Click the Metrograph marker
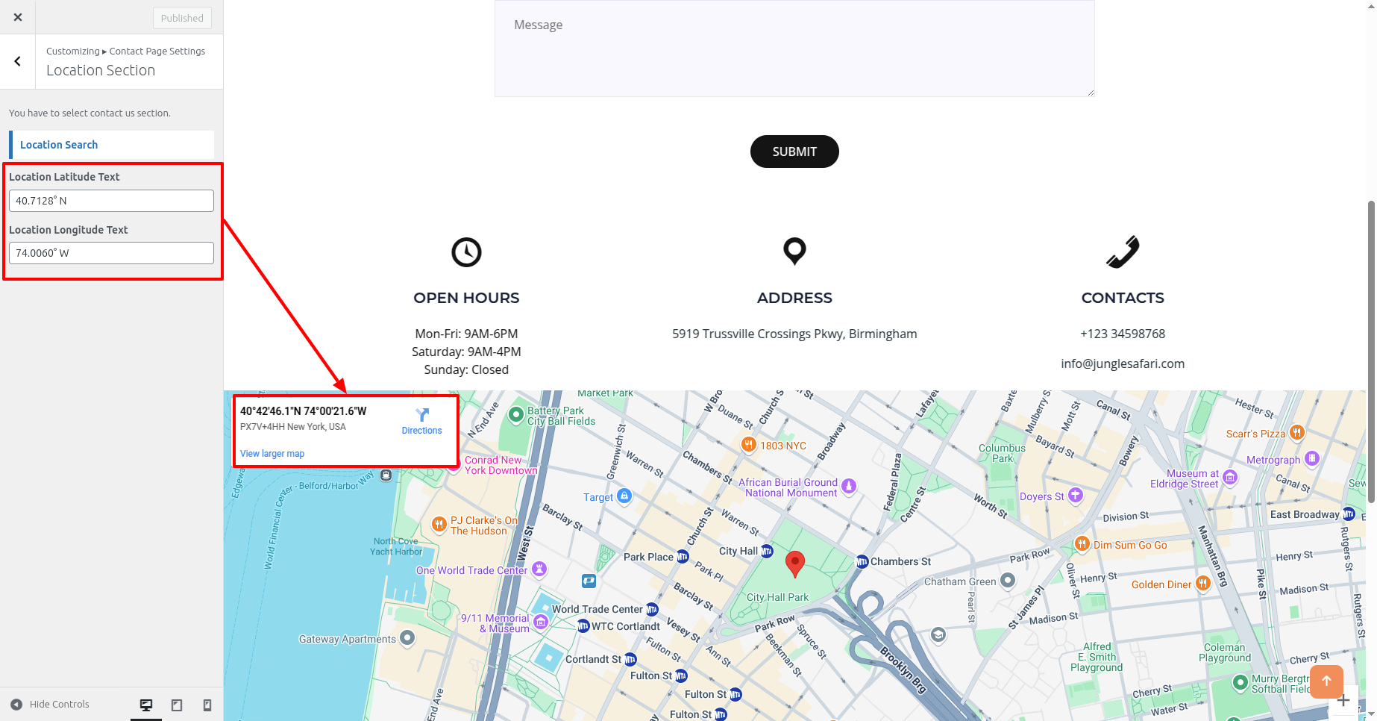 pos(1312,458)
